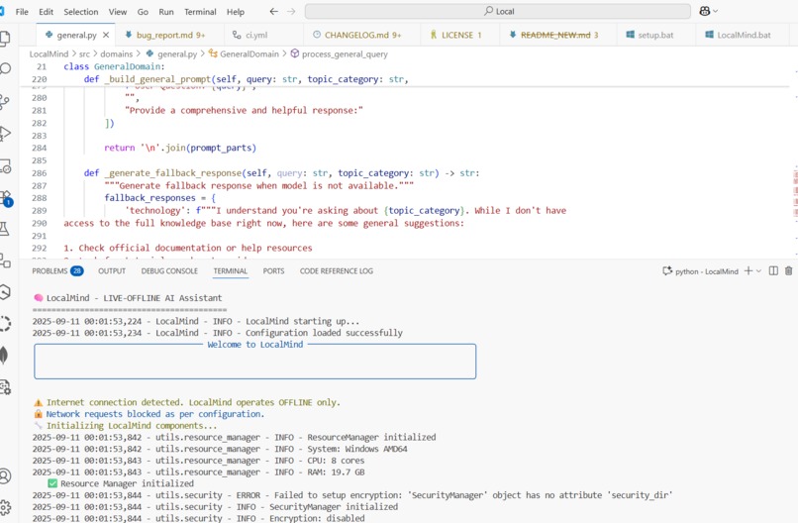Open the Extensions view with badge
This screenshot has width=798, height=523.
coord(5,198)
